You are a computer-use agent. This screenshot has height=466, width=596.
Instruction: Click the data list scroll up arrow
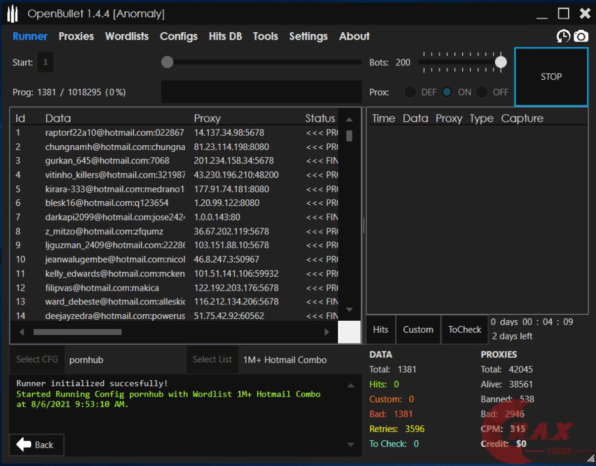click(x=349, y=119)
